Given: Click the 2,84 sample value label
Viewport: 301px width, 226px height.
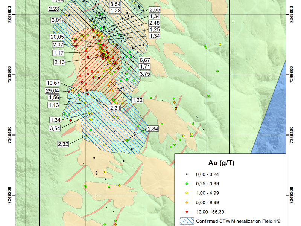Looking at the screenshot, I should point(153,129).
